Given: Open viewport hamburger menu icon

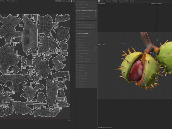Looking at the screenshot, I should (99, 1).
